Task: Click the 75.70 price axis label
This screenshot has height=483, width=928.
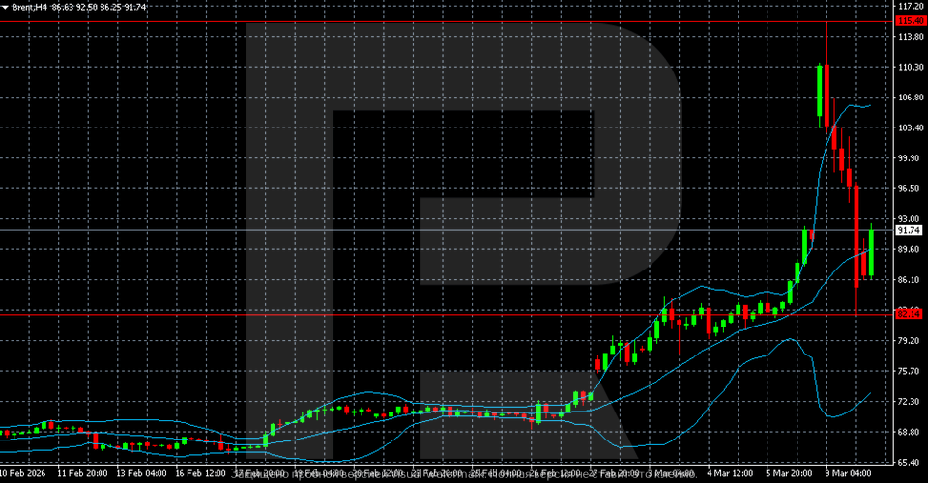Action: click(910, 371)
